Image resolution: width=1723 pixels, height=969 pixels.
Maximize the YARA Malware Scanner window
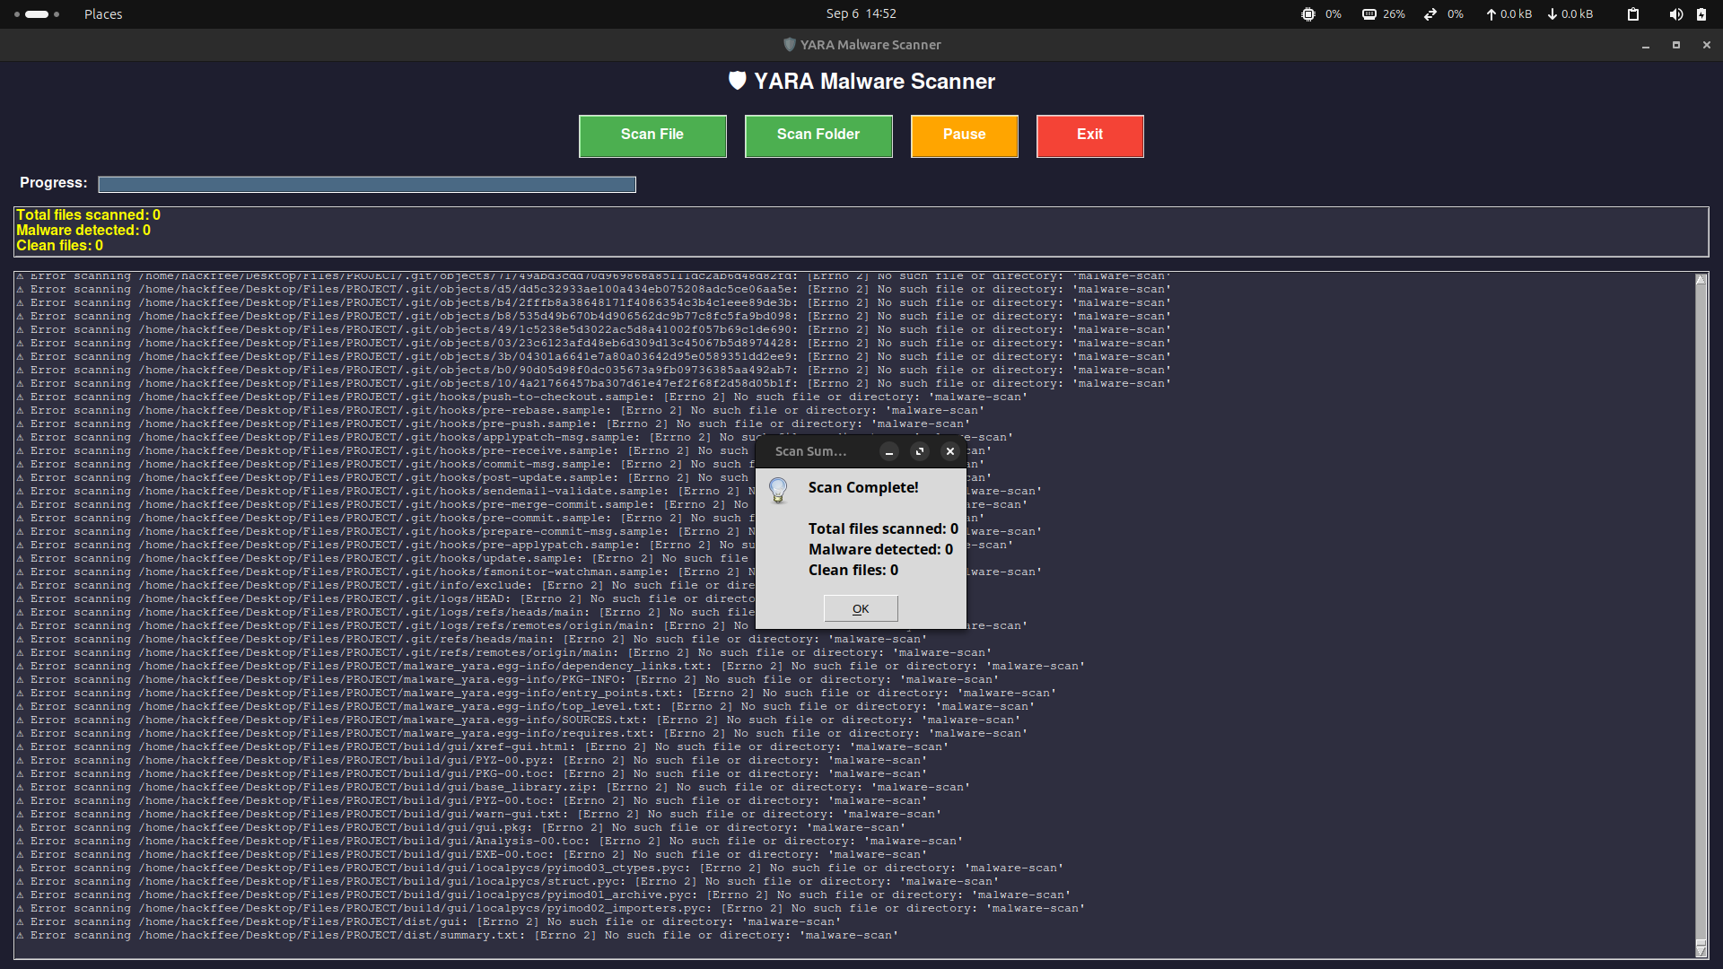click(x=1676, y=45)
